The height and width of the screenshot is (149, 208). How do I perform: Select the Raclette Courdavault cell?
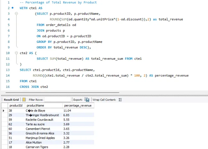[44, 120]
